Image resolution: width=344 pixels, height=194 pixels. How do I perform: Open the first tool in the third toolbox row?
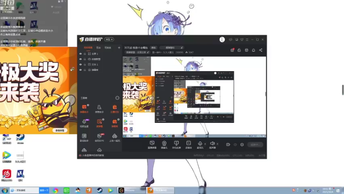[84, 138]
